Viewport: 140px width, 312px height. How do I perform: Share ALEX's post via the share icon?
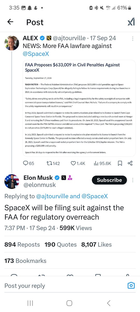(130, 163)
